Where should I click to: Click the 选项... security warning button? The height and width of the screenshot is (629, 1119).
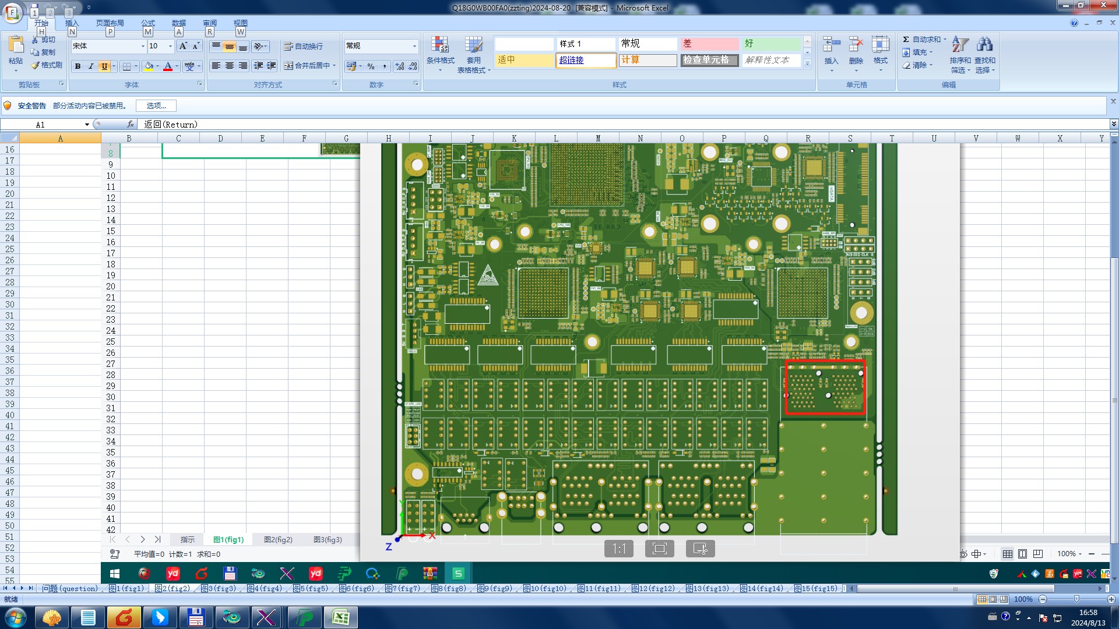tap(156, 106)
